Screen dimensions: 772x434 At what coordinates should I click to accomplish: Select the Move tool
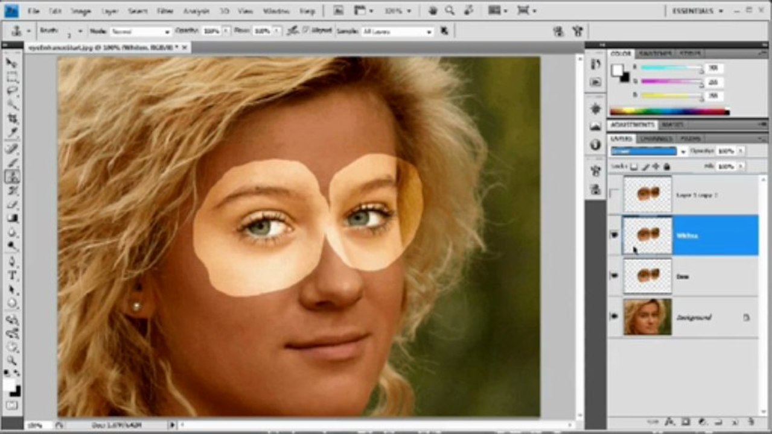point(12,63)
